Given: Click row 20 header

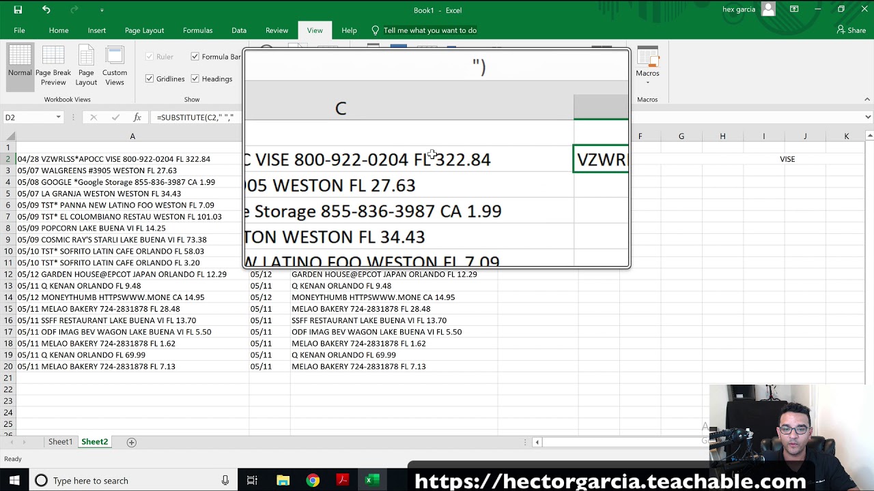Looking at the screenshot, I should 8,366.
